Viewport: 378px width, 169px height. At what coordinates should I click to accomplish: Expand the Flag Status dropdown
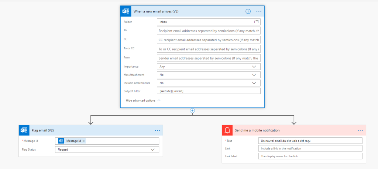tap(153, 149)
